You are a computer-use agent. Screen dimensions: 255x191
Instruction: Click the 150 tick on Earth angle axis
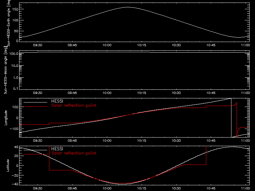click(15, 9)
